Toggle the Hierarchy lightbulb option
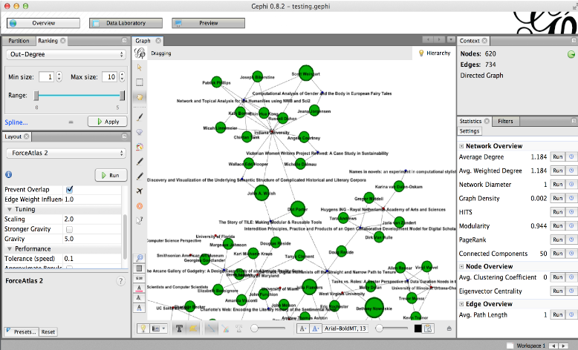The width and height of the screenshot is (578, 350). (x=434, y=53)
